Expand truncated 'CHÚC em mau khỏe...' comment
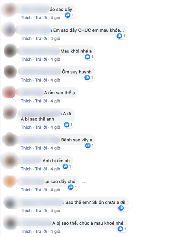175x237 pixels. [x=122, y=30]
